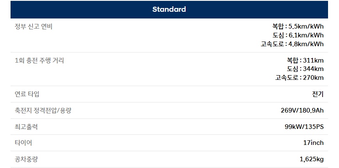Select the 복합 311km range value
339x168 pixels.
305,60
